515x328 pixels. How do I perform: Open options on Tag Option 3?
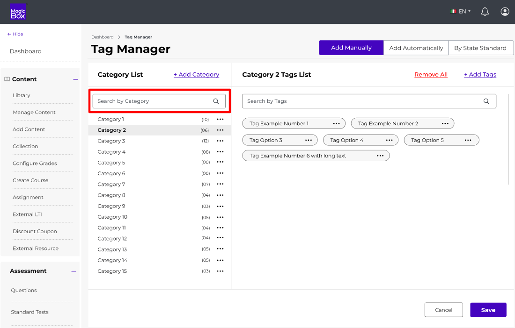(309, 140)
